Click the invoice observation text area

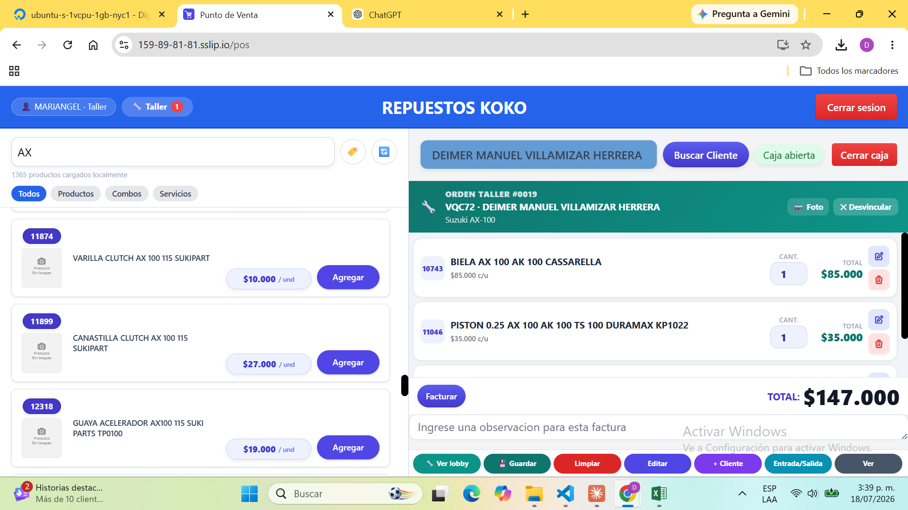tap(658, 428)
